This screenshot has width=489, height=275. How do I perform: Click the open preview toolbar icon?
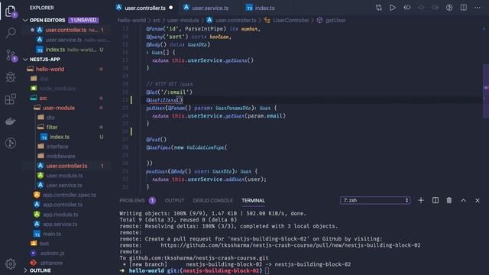click(x=449, y=8)
